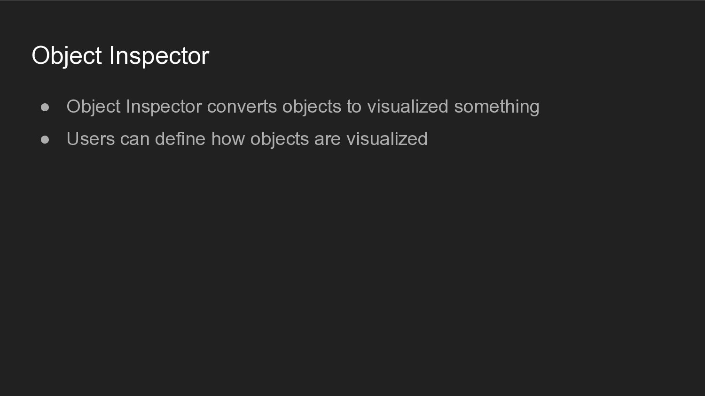The height and width of the screenshot is (396, 705).
Task: Click the word "define" in second bullet
Action: tap(180, 139)
